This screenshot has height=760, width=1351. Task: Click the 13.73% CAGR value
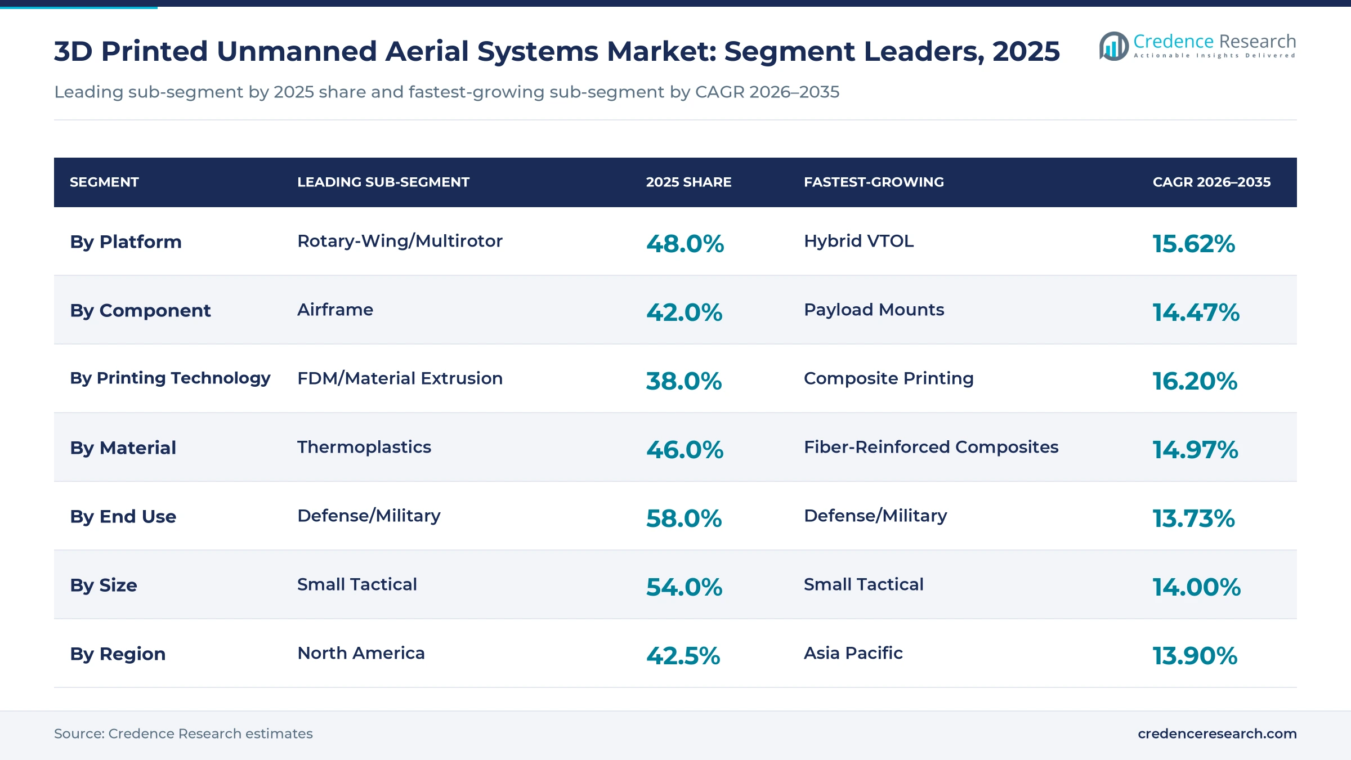1193,518
